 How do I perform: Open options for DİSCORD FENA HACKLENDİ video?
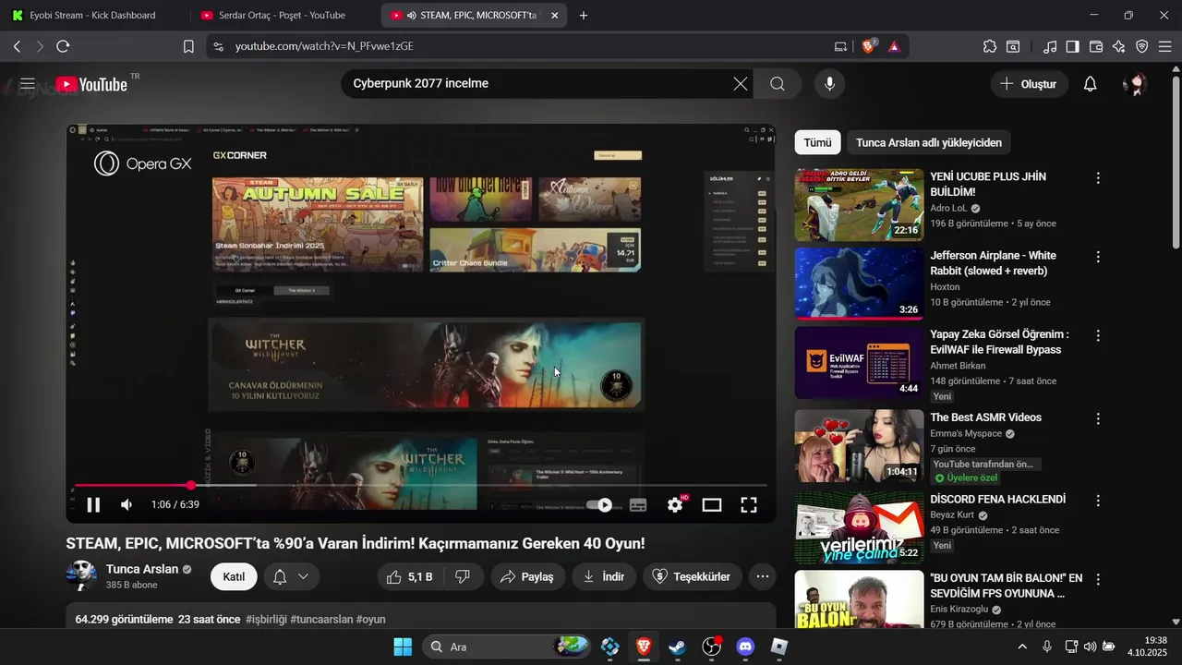tap(1098, 500)
